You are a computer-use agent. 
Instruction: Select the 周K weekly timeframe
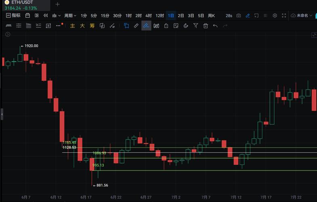point(211,16)
